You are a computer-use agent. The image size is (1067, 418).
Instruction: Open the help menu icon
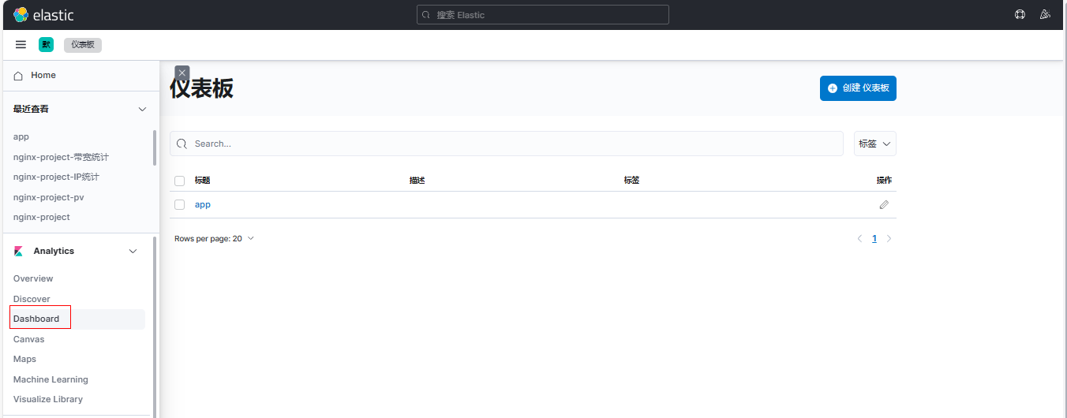(1020, 15)
